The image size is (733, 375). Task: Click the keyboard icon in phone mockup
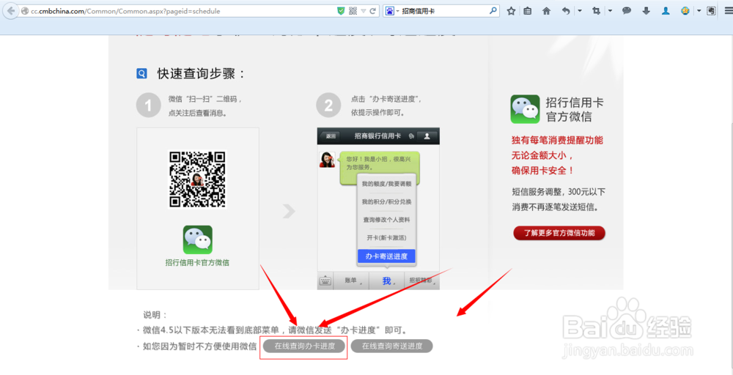[x=325, y=281]
